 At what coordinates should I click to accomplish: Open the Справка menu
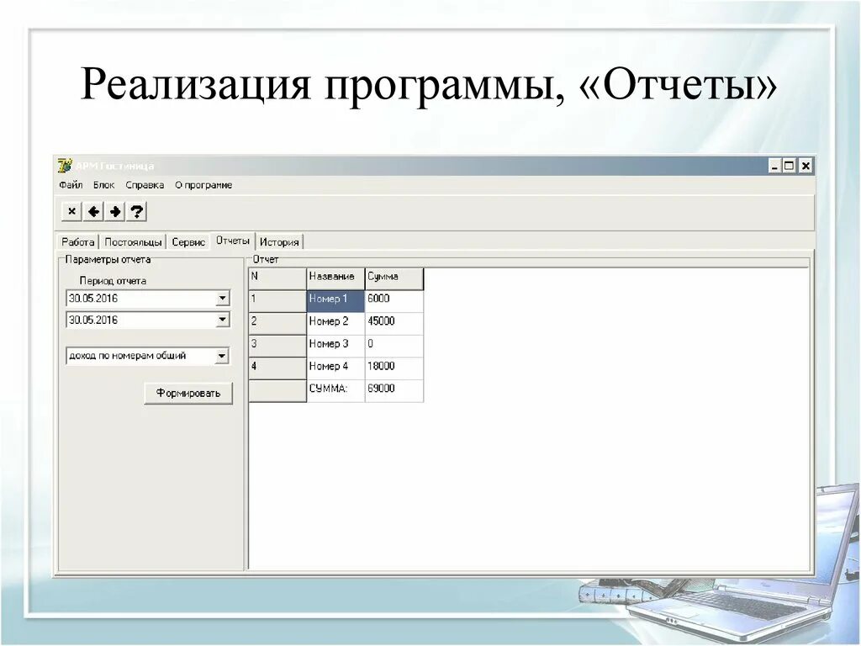[145, 185]
